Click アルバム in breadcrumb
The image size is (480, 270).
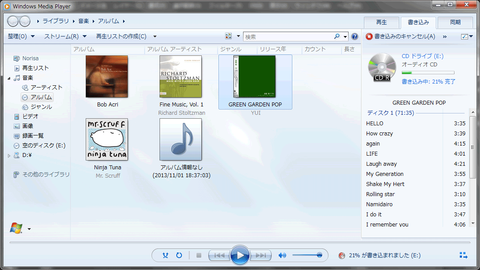pyautogui.click(x=109, y=21)
